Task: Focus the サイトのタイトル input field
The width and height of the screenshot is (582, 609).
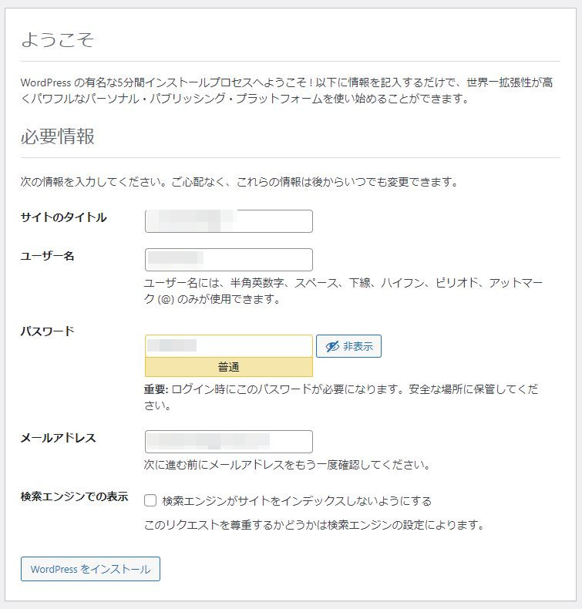Action: coord(229,221)
